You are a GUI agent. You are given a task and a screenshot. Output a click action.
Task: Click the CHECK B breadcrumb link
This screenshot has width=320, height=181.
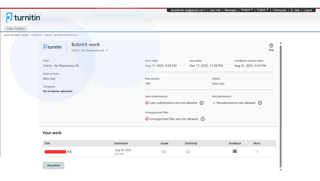[36, 35]
